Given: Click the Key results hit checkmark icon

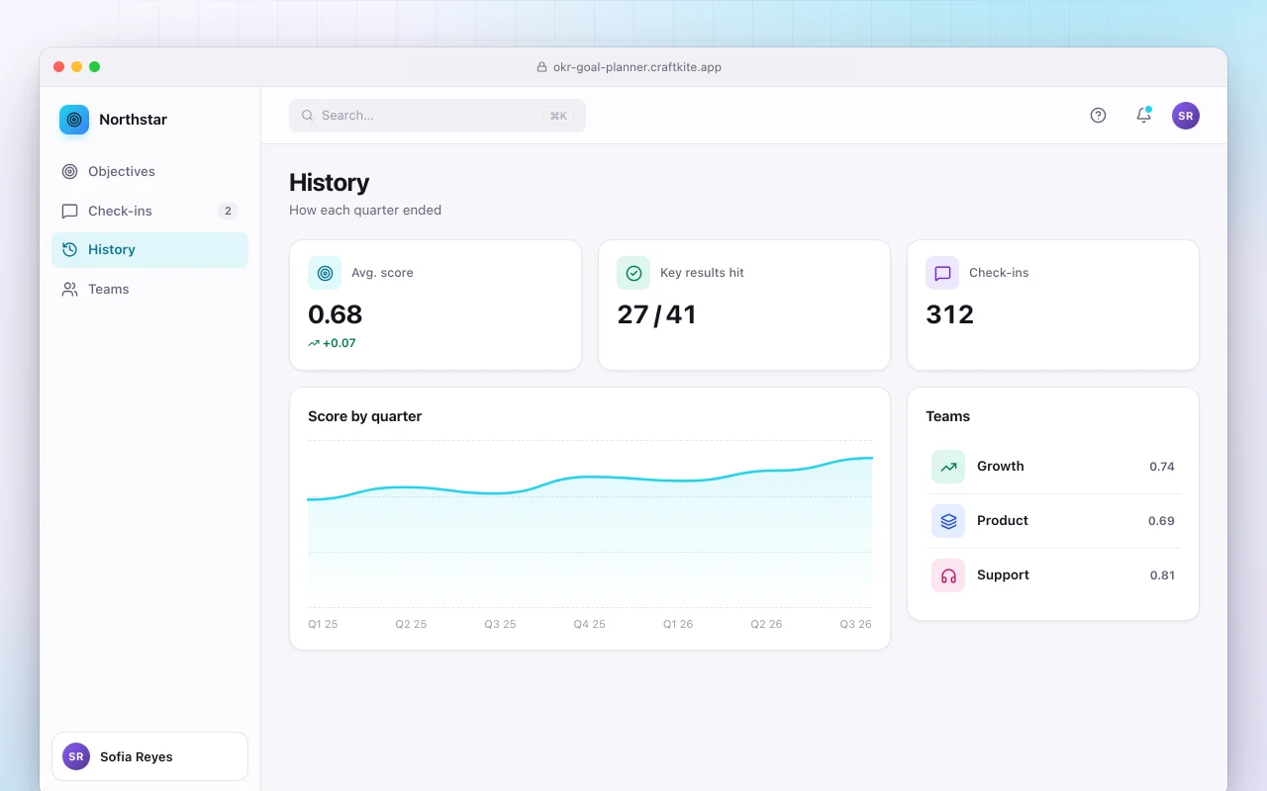Looking at the screenshot, I should click(x=633, y=273).
